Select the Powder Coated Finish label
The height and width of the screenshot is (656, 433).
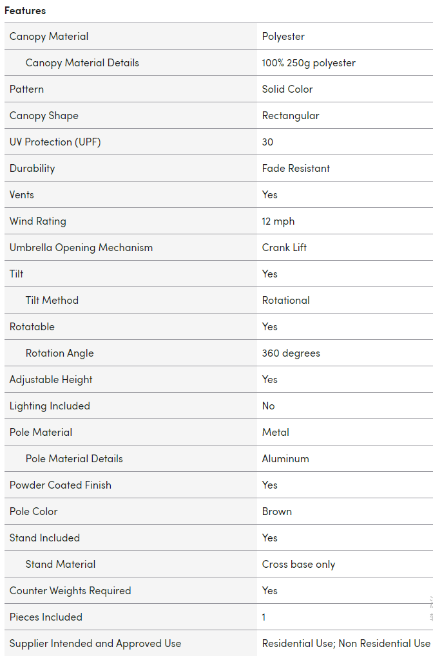(x=60, y=485)
